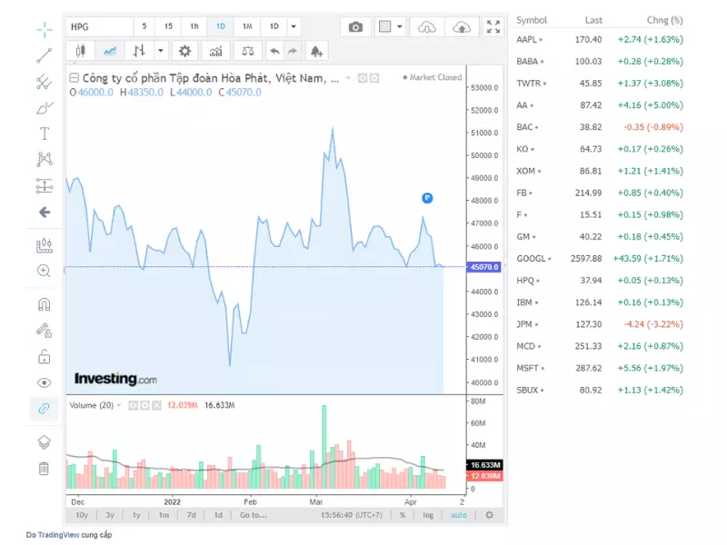
Task: Select the 1h interval
Action: (194, 26)
